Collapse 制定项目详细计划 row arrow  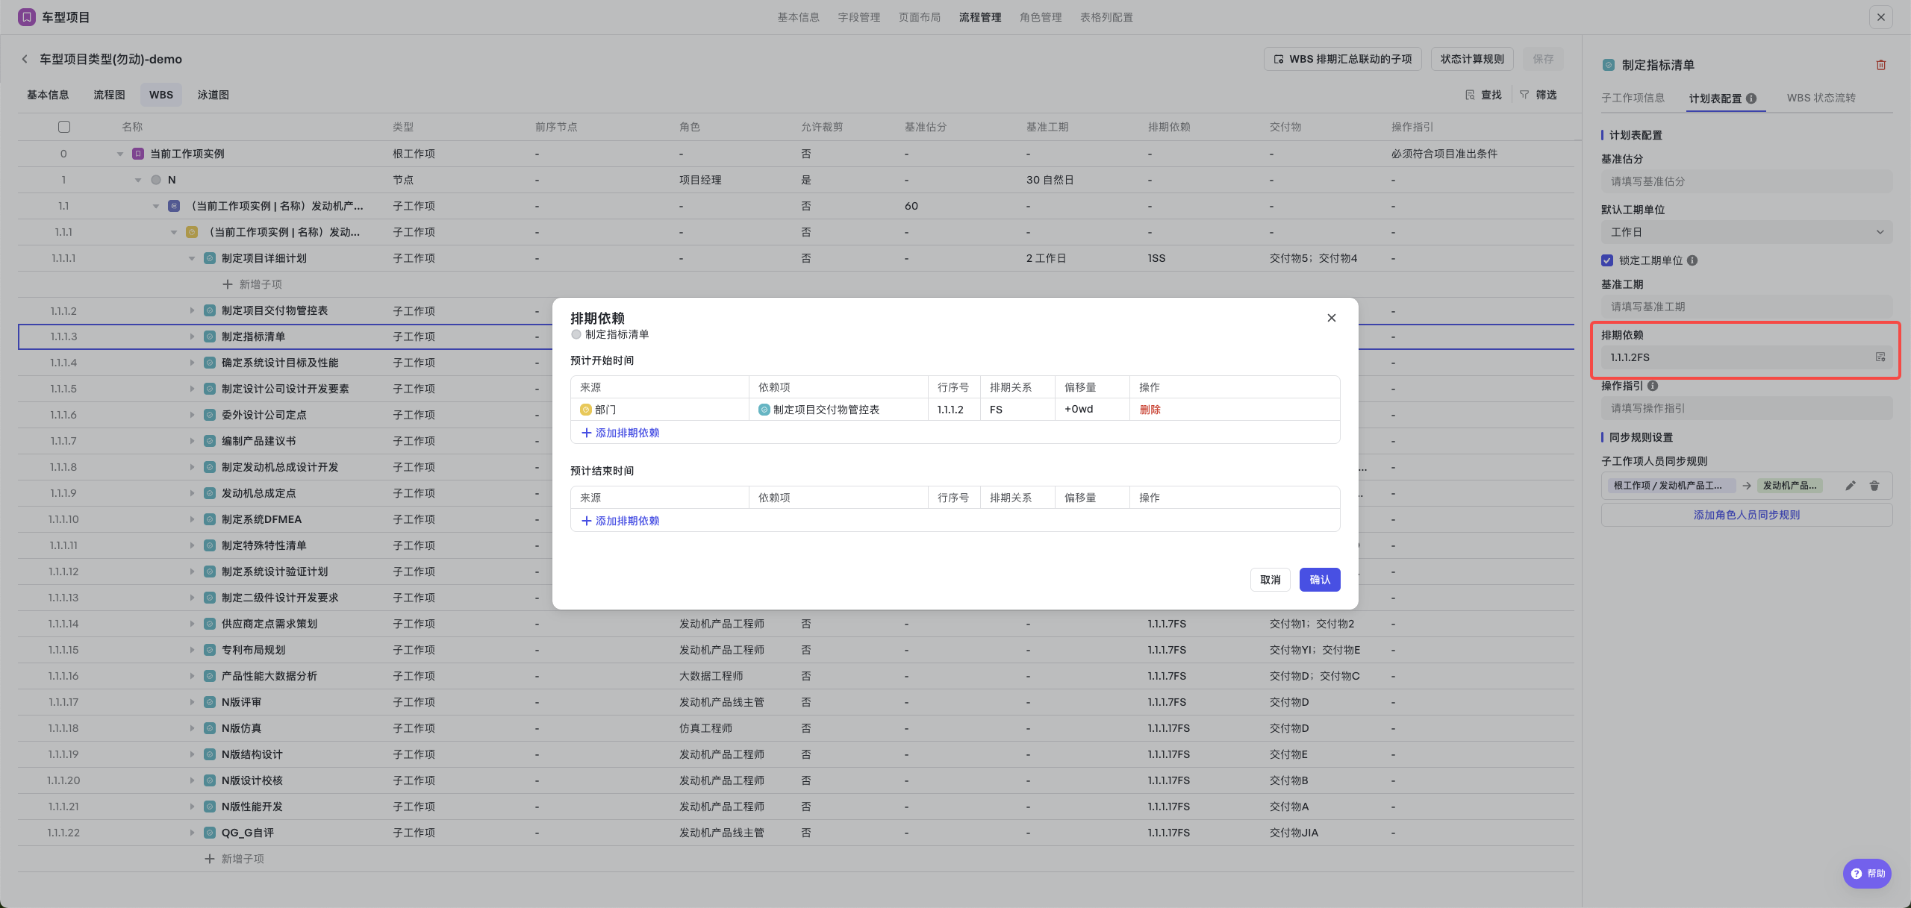point(192,258)
